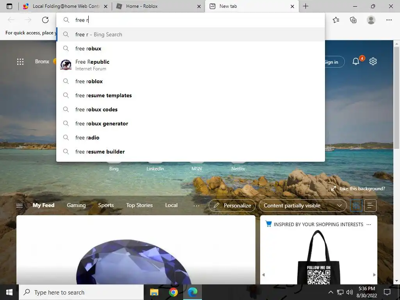
Task: Open Google Chrome from taskbar
Action: point(173,292)
